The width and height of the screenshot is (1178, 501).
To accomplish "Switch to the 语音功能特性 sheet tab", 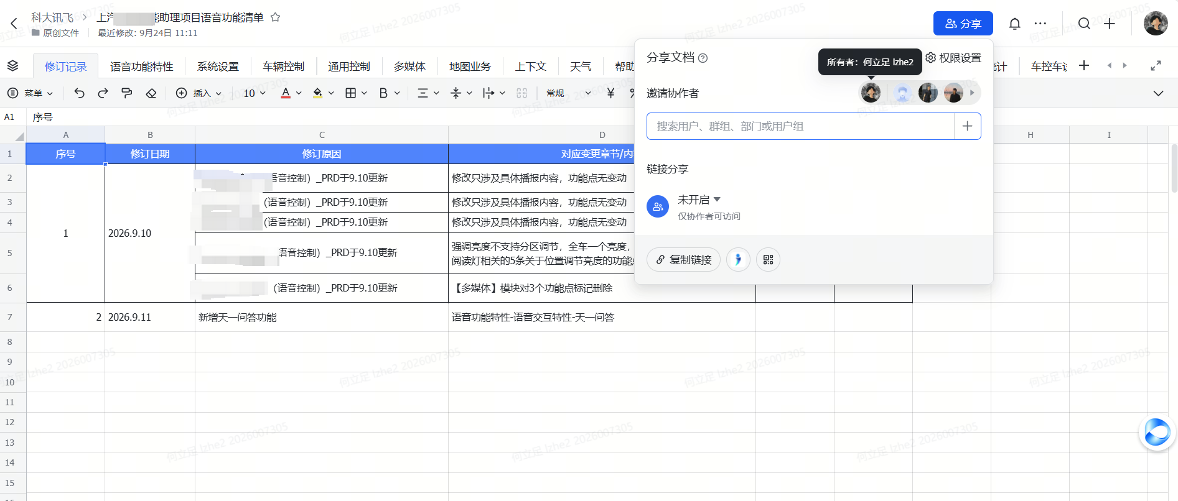I will [141, 67].
